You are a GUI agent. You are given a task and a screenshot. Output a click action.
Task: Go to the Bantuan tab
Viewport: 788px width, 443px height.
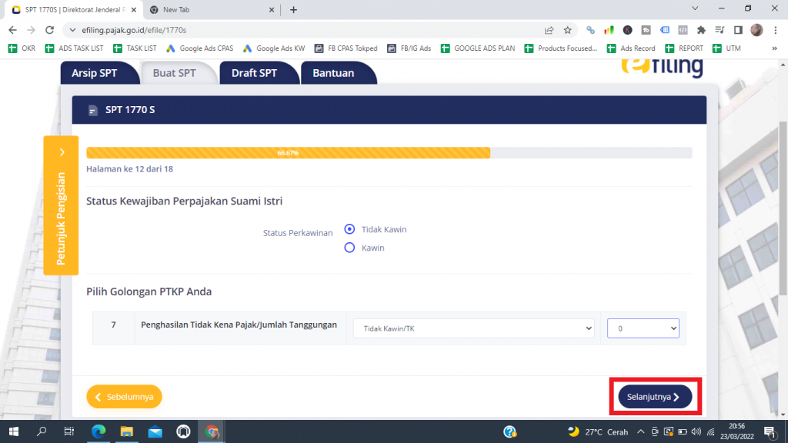click(333, 73)
